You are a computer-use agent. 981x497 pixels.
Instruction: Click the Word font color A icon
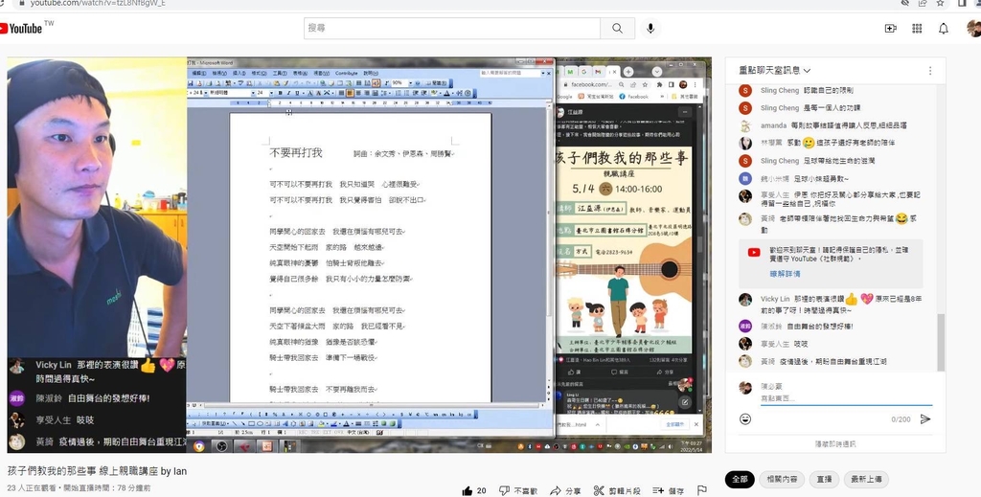point(446,93)
